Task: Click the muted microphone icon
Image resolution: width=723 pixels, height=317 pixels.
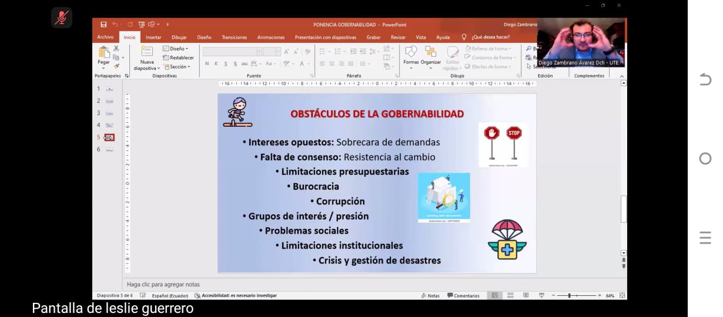Action: coord(62,18)
